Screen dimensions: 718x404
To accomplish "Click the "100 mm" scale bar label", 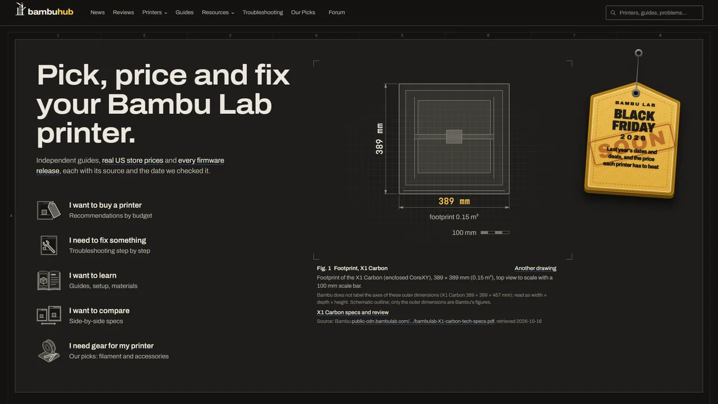I will (464, 233).
